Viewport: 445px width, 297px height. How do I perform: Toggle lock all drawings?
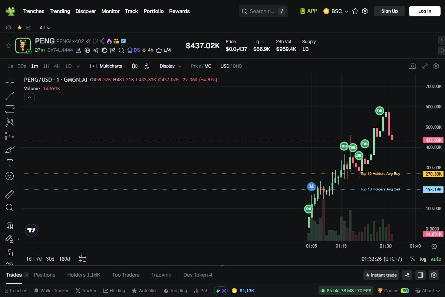10,253
